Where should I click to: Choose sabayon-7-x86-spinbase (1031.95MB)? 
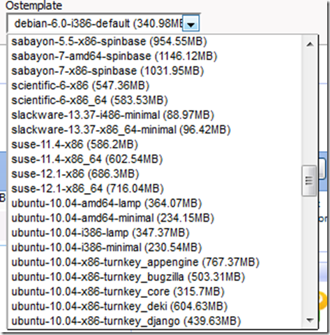(156, 71)
